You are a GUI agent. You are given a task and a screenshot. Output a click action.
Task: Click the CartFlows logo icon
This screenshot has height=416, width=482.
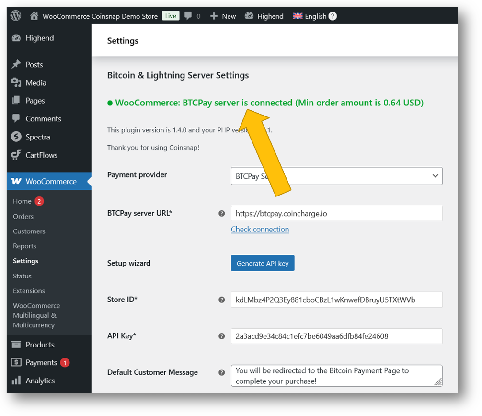click(16, 155)
